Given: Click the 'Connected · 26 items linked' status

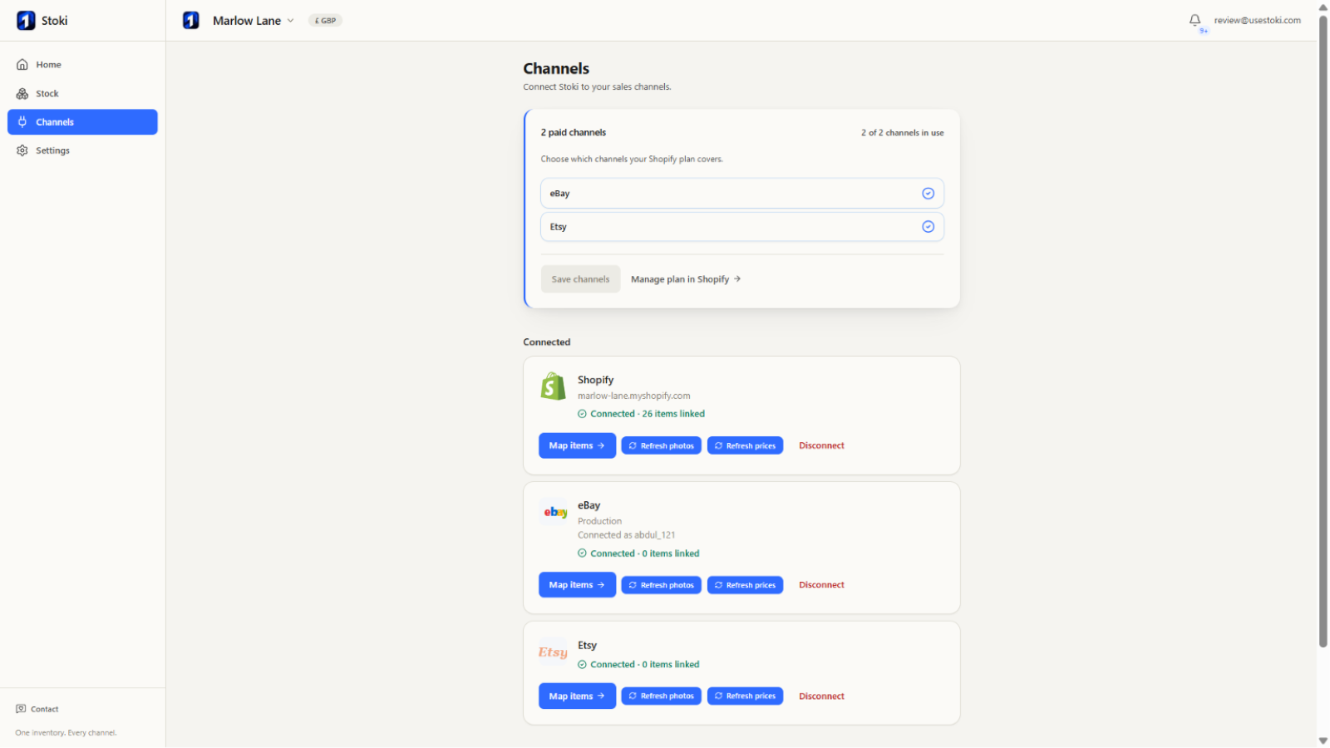Looking at the screenshot, I should click(641, 414).
